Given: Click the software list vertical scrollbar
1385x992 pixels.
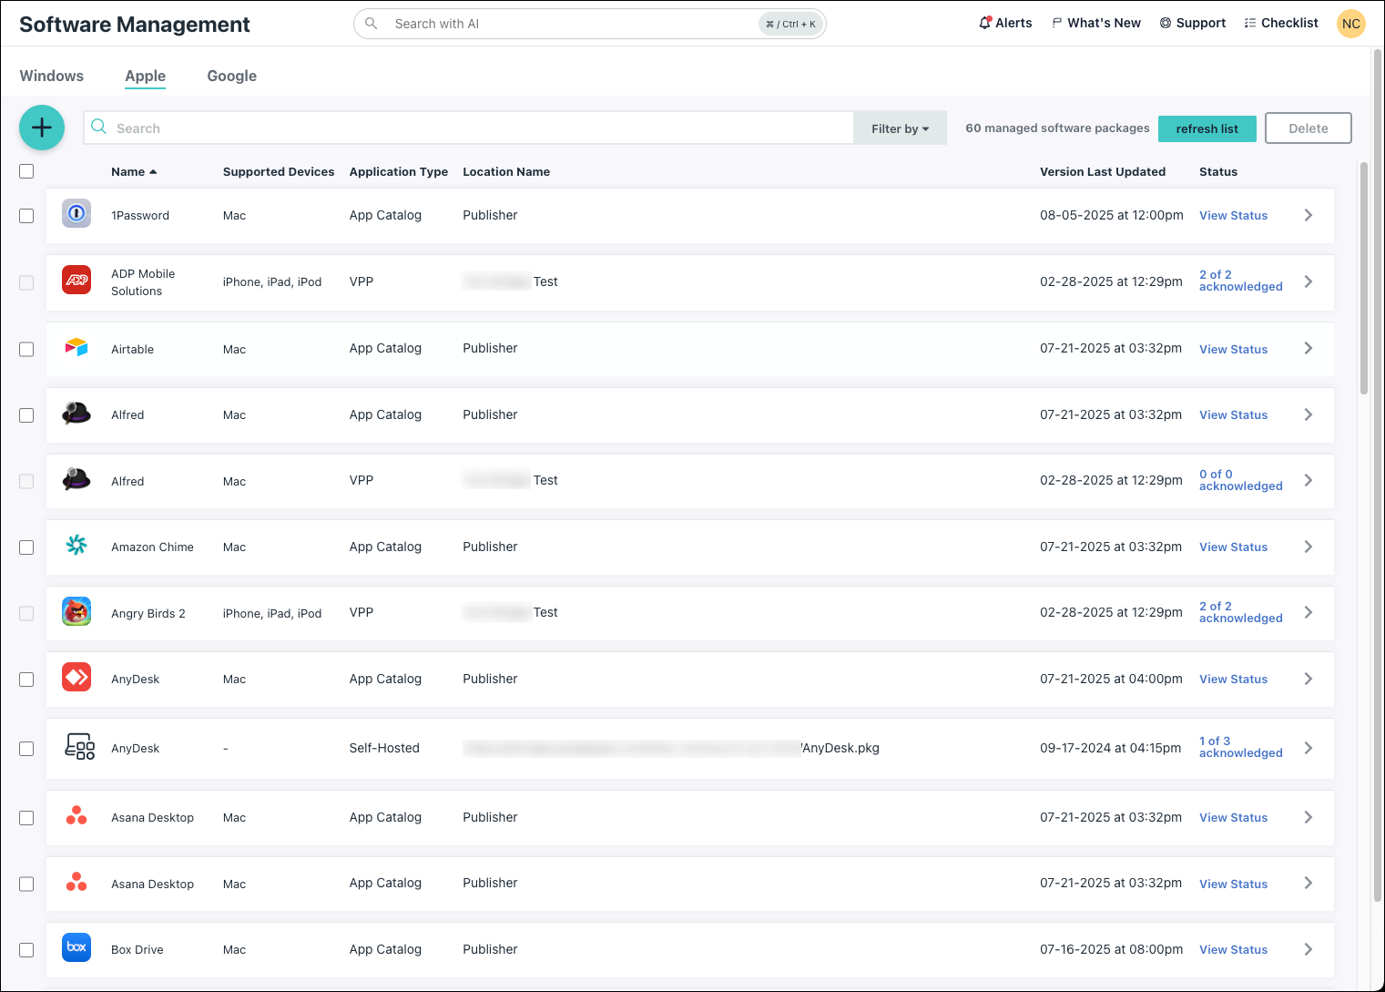Looking at the screenshot, I should click(1364, 278).
